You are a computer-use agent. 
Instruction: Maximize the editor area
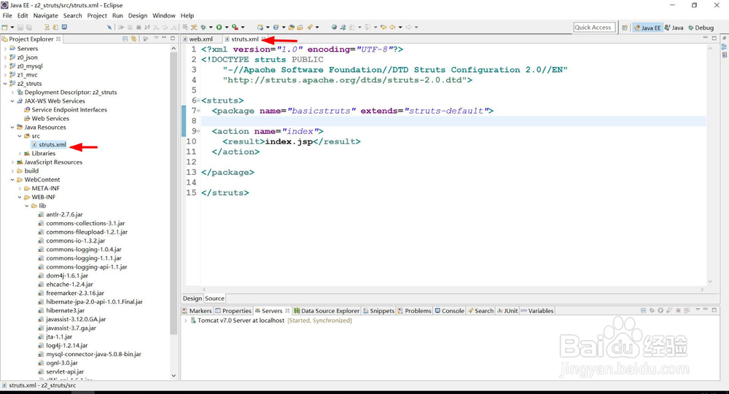(x=714, y=38)
